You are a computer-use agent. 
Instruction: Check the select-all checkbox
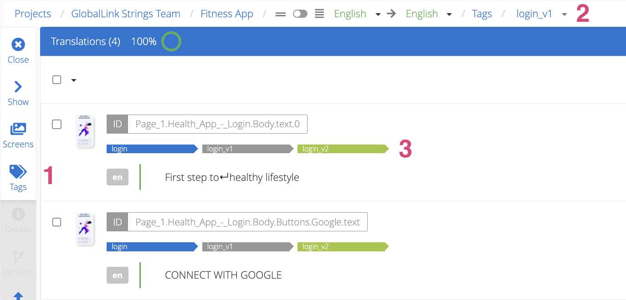click(57, 80)
